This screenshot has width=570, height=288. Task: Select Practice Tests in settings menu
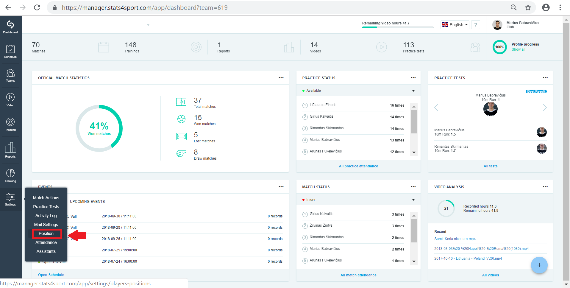46,207
